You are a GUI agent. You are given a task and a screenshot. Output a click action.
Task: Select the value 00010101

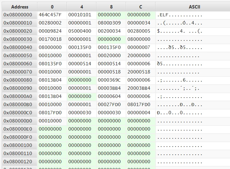coord(79,15)
